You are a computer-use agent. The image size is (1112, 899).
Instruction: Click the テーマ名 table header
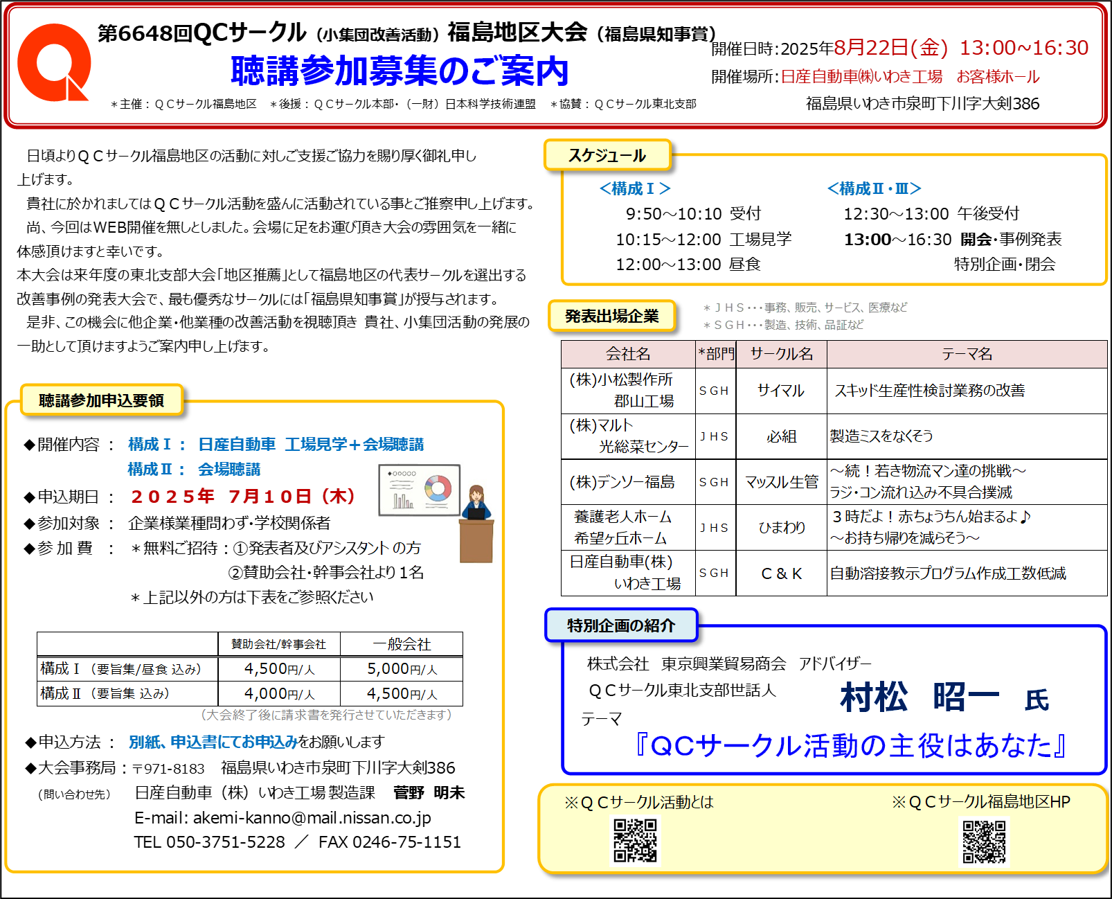coord(967,354)
